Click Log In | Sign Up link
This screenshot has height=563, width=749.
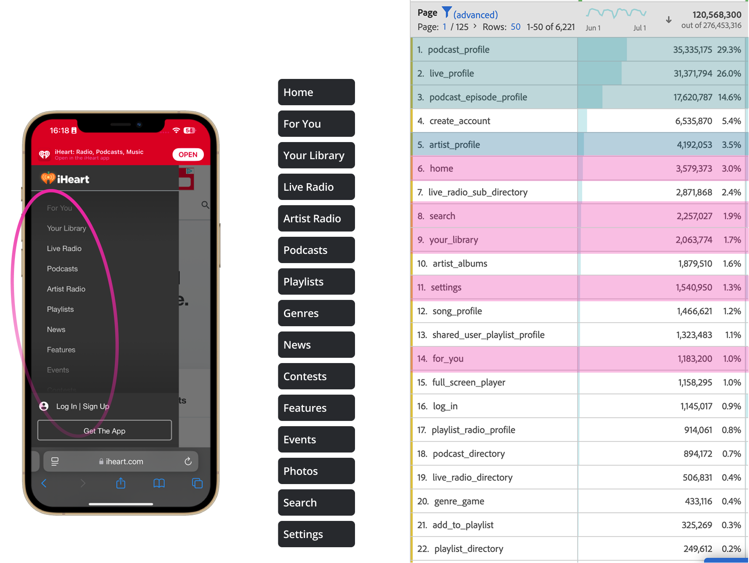[83, 406]
